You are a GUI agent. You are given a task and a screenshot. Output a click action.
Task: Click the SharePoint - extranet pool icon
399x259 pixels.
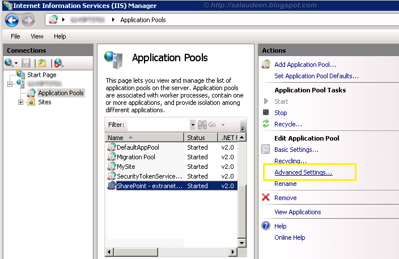[112, 186]
